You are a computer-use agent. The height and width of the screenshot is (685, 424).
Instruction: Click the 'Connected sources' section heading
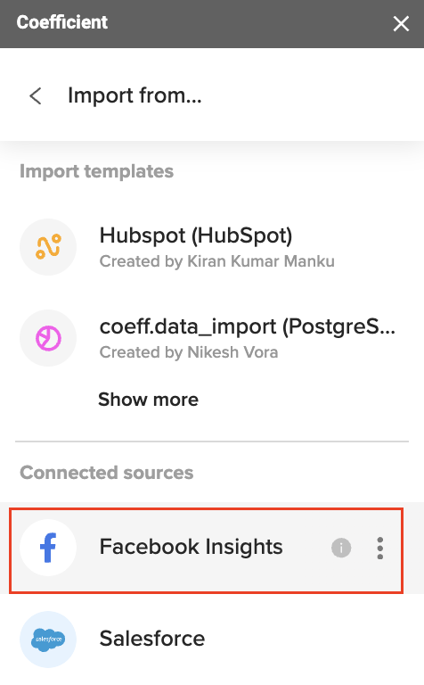106,473
